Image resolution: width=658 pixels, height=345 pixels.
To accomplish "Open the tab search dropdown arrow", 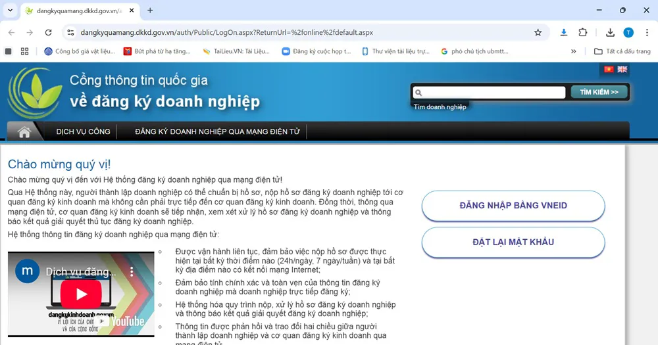I will click(10, 11).
